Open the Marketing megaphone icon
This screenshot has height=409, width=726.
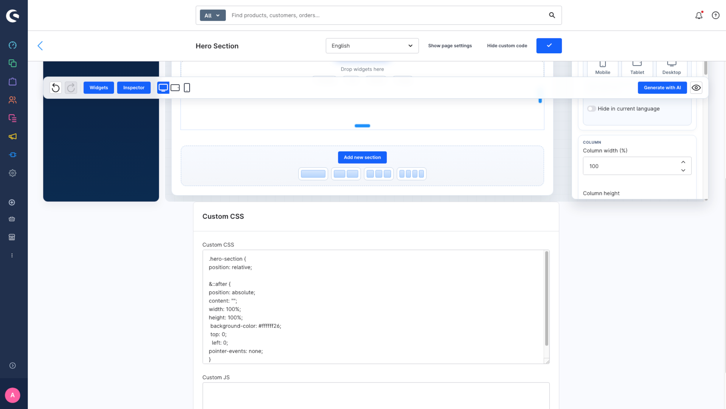pos(12,136)
